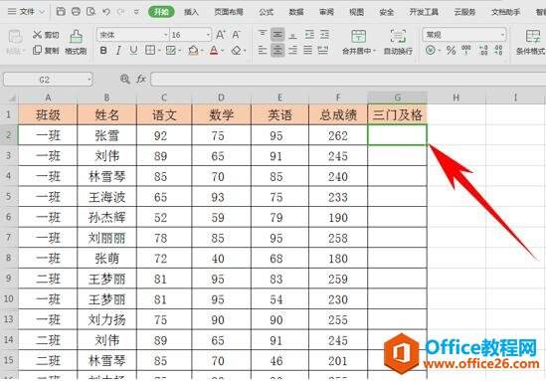546x381 pixels.
Task: Click the 复制 (Copy) icon
Action: (37, 50)
